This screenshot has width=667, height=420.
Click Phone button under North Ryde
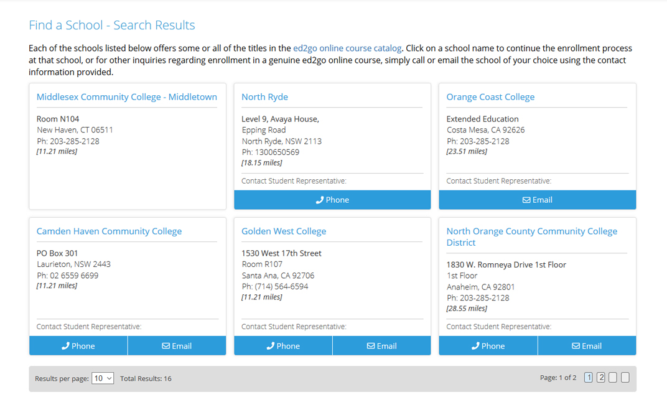point(332,200)
